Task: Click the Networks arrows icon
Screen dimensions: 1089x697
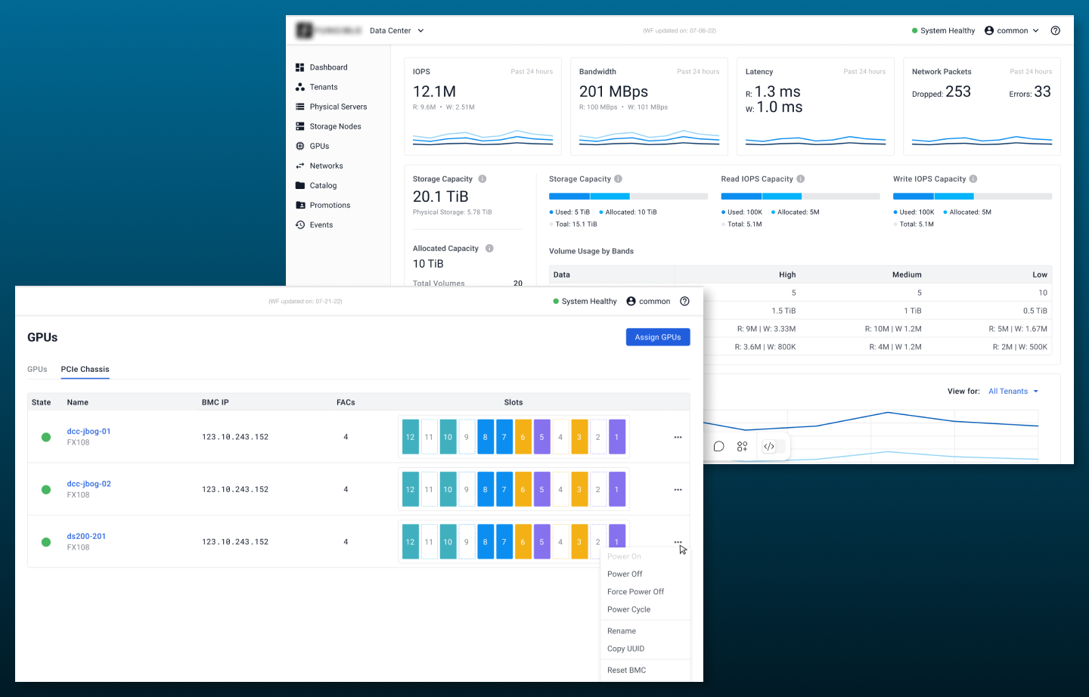Action: point(300,166)
